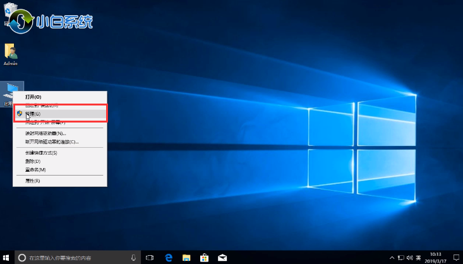Open the Windows Start menu
Viewport: 463px width, 264px height.
point(6,258)
